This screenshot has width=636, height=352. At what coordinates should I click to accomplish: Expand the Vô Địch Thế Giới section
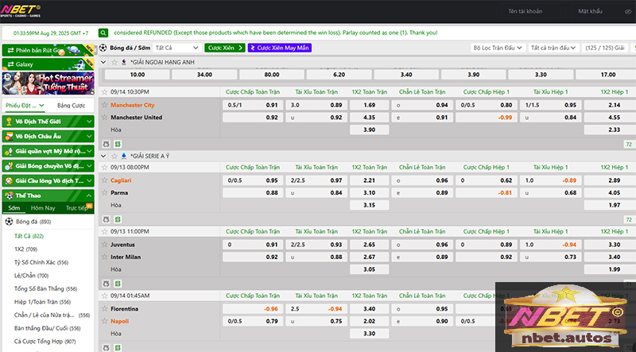pos(48,121)
